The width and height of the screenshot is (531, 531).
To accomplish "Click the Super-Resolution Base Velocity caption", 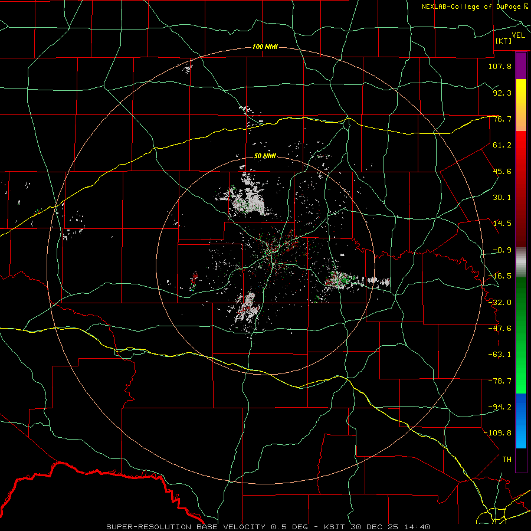I will pos(268,527).
